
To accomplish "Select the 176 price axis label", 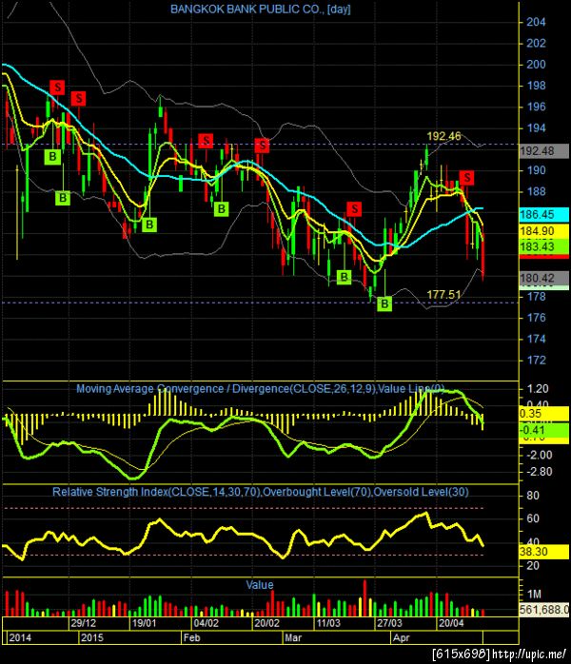I will pyautogui.click(x=536, y=318).
